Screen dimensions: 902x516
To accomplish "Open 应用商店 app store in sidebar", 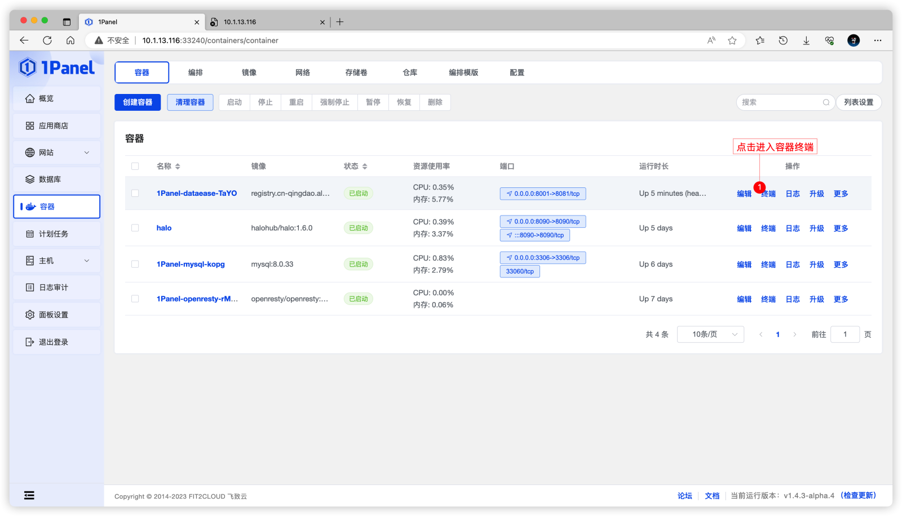I will (57, 126).
